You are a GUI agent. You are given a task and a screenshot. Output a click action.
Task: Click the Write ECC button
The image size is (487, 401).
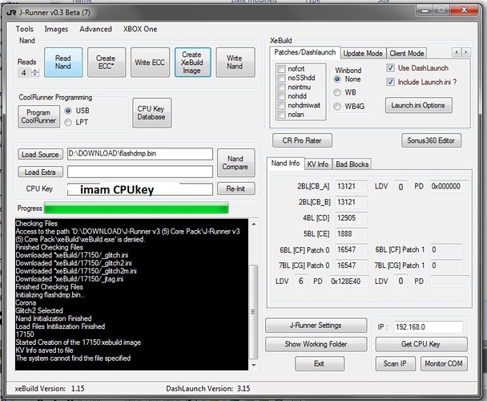(150, 63)
